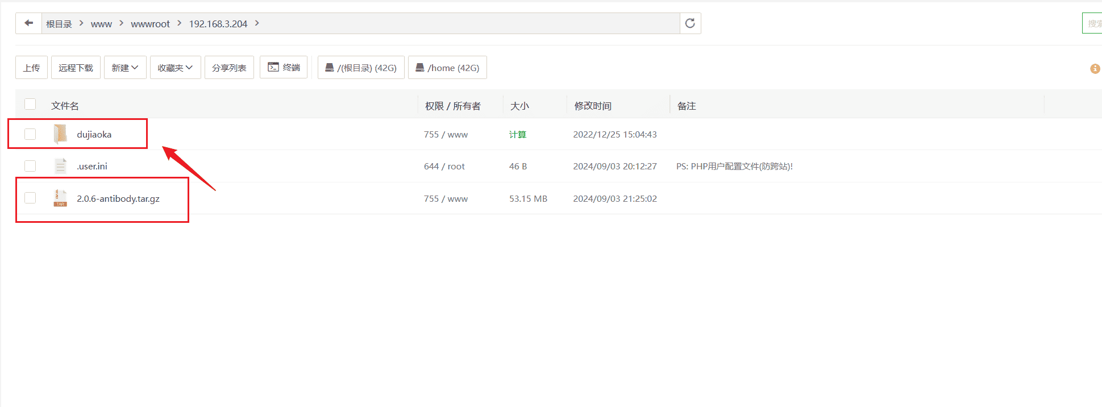Image resolution: width=1102 pixels, height=407 pixels.
Task: Navigate to wwwroot in breadcrumb
Action: tap(150, 24)
